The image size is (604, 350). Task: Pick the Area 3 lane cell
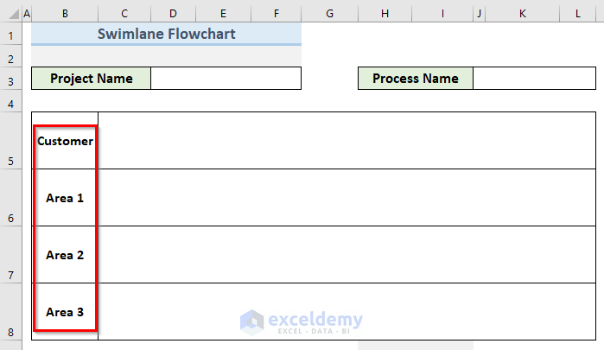click(65, 312)
